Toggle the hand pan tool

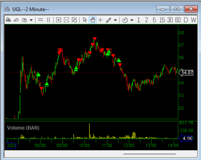93,20
